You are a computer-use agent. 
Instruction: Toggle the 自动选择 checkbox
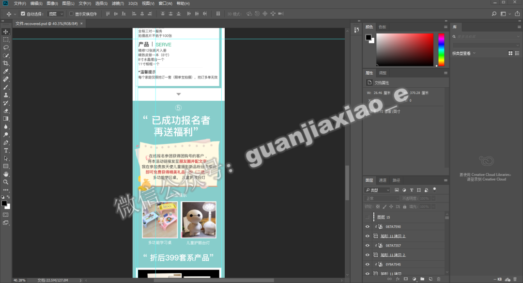point(23,14)
